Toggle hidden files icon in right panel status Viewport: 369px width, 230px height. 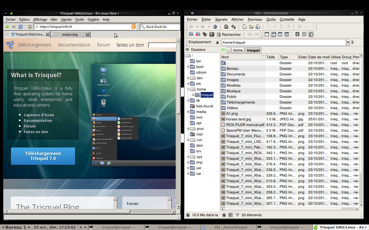point(224,215)
